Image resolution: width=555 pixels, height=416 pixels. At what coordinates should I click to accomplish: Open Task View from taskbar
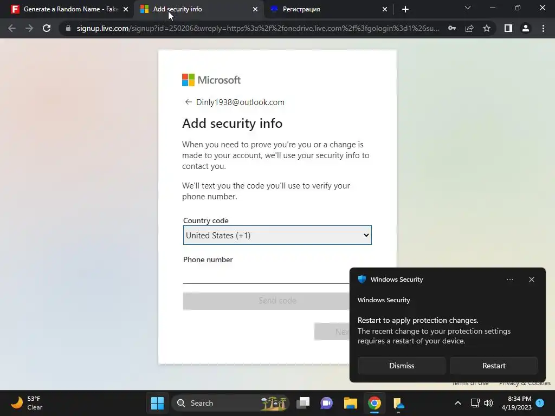pyautogui.click(x=303, y=403)
